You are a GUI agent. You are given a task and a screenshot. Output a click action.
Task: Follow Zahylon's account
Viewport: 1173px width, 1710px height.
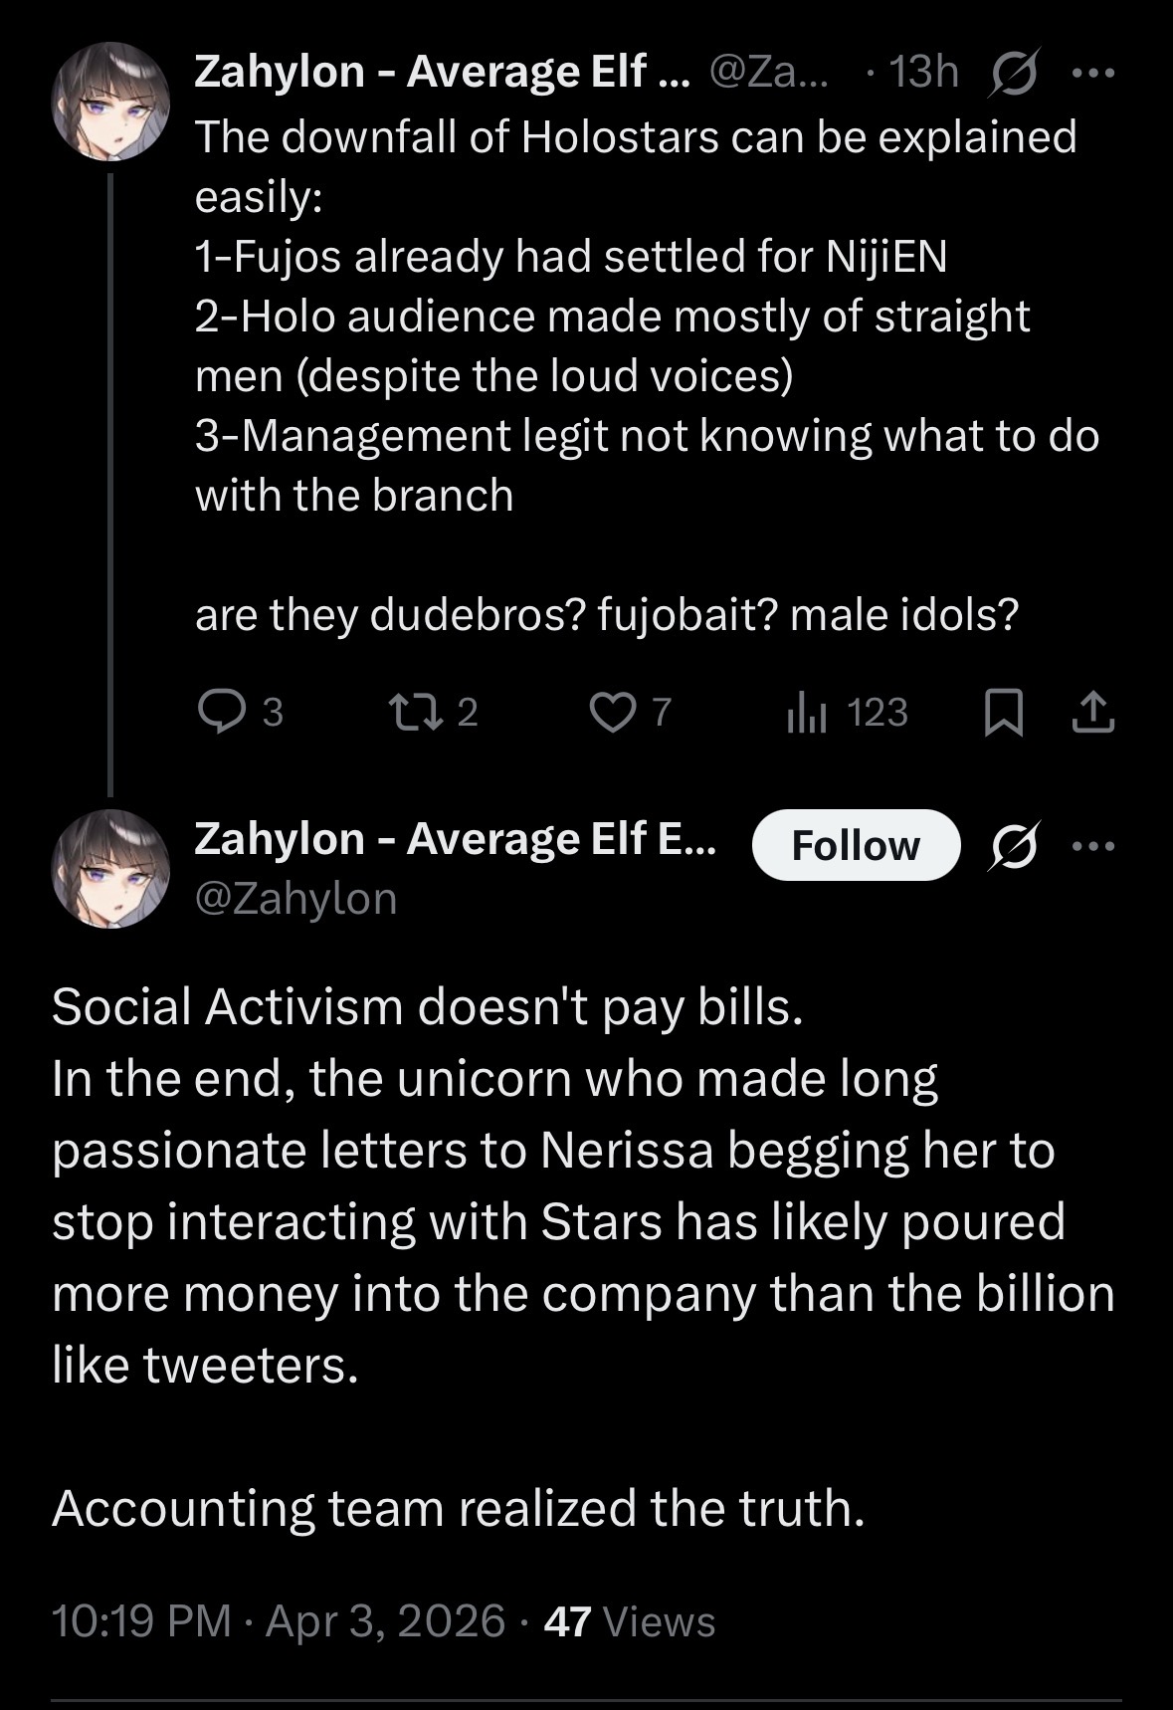(x=856, y=845)
